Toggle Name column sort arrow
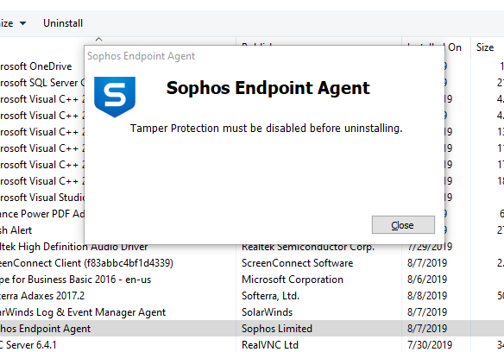504x352 pixels. [x=98, y=39]
